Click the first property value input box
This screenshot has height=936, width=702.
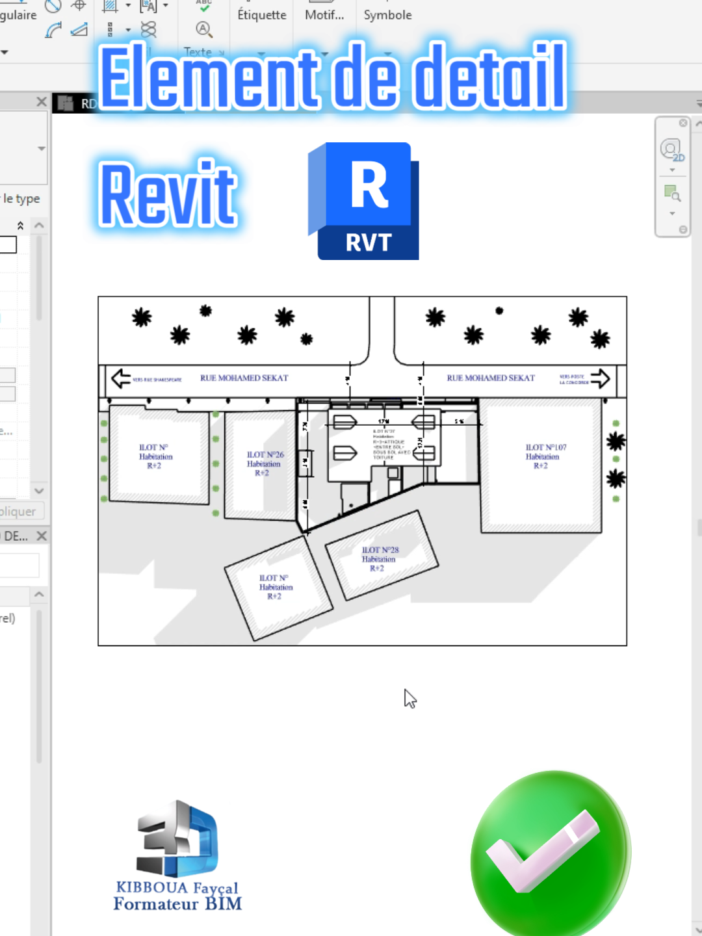click(8, 245)
